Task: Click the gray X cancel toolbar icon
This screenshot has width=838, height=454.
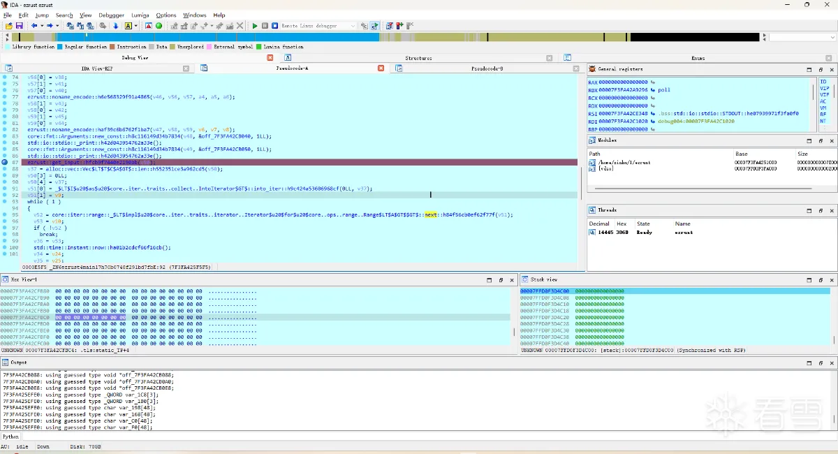Action: 240,26
